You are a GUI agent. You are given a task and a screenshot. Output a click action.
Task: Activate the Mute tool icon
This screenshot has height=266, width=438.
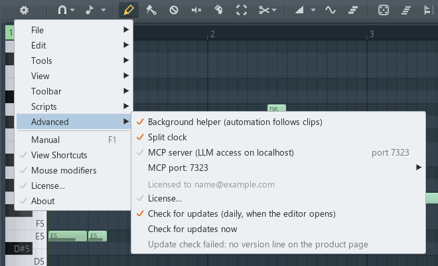[x=196, y=10]
